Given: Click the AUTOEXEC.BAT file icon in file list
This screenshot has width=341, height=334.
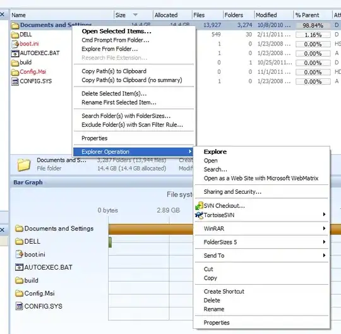Looking at the screenshot, I should click(x=15, y=54).
